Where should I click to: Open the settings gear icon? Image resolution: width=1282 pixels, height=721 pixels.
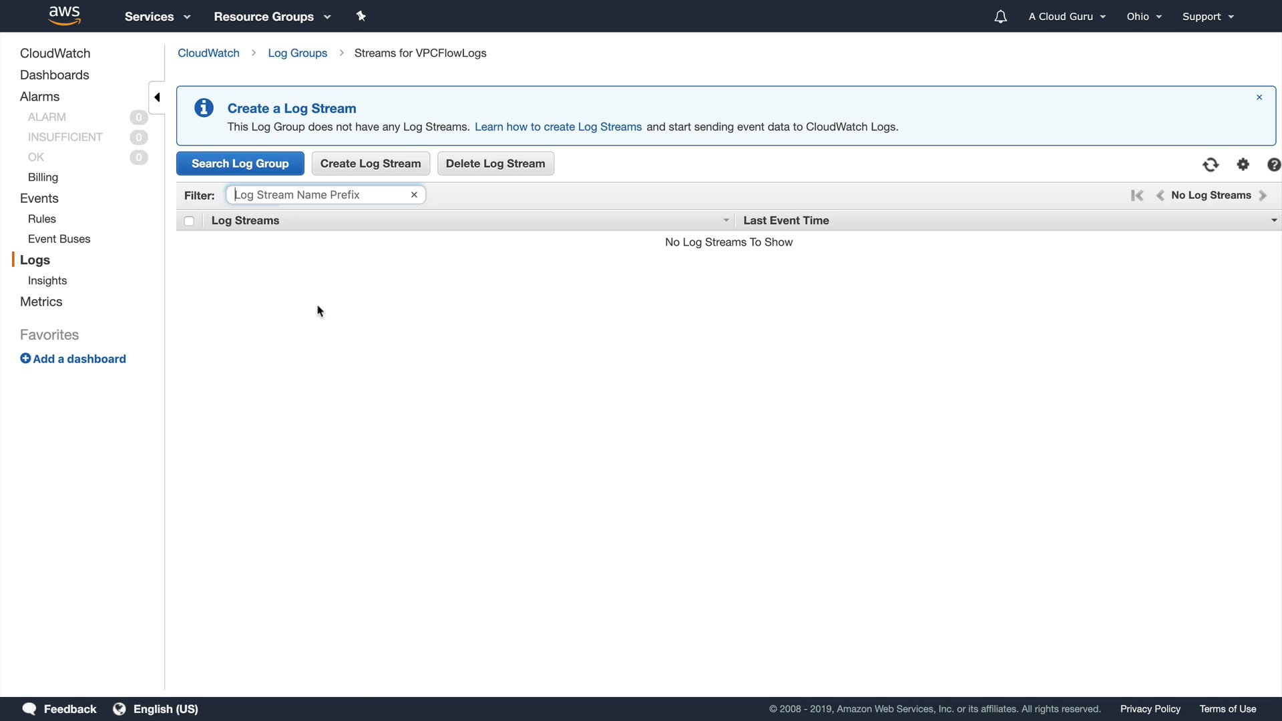[1243, 164]
